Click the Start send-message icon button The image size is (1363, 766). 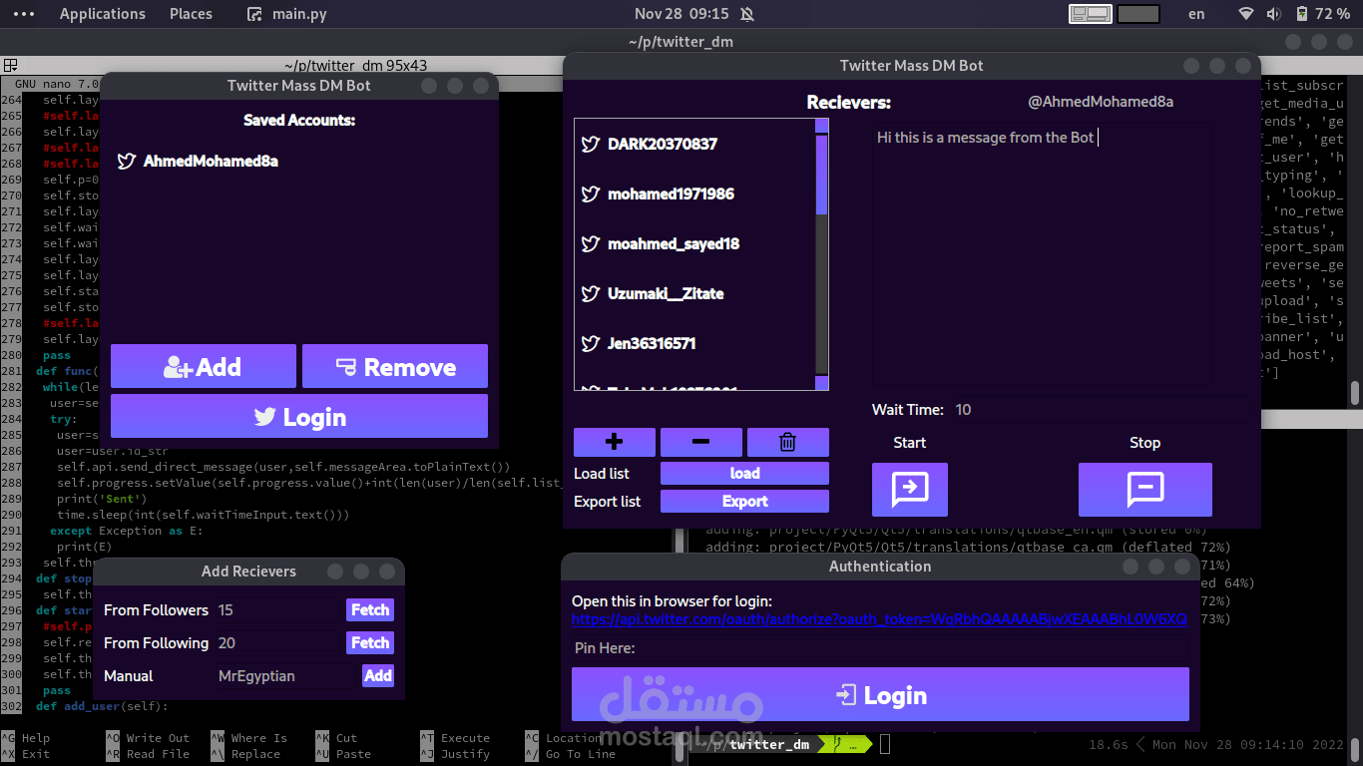[910, 489]
